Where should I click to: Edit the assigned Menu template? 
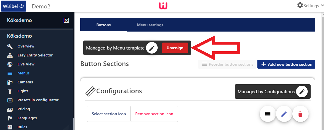click(152, 48)
